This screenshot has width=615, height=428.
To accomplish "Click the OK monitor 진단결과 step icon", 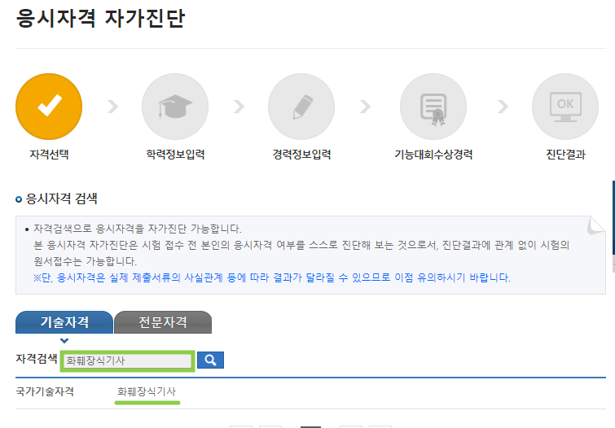I will (x=565, y=107).
